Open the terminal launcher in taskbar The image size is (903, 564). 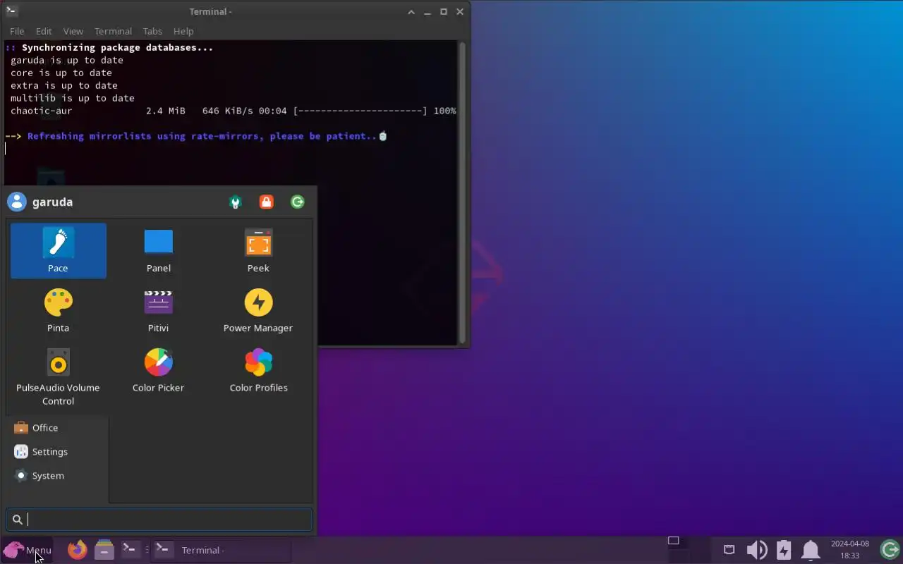tap(129, 548)
